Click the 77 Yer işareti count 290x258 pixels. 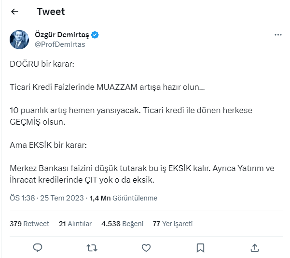[x=172, y=224]
